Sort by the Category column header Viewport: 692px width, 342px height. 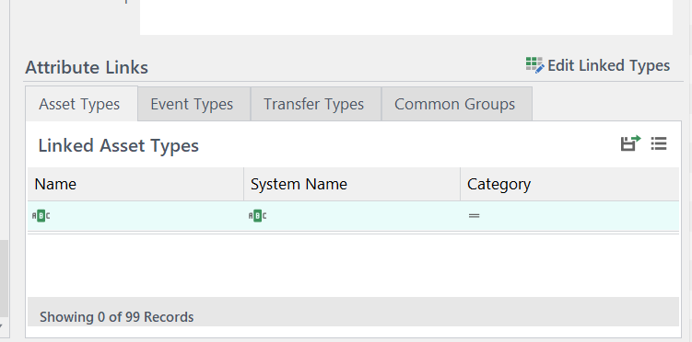point(569,184)
